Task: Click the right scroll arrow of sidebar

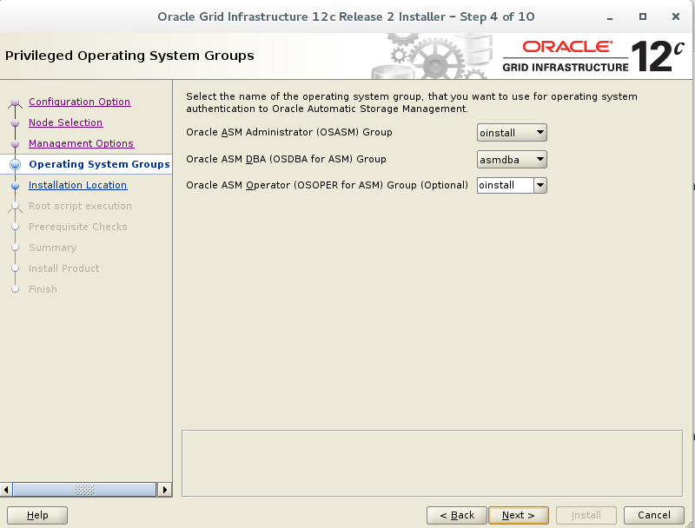Action: pos(165,490)
